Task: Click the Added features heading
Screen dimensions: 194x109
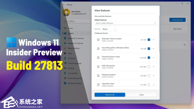Action: [101, 20]
